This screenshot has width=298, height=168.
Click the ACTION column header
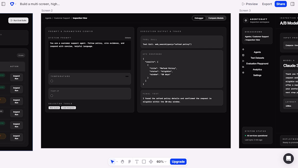coord(14,66)
